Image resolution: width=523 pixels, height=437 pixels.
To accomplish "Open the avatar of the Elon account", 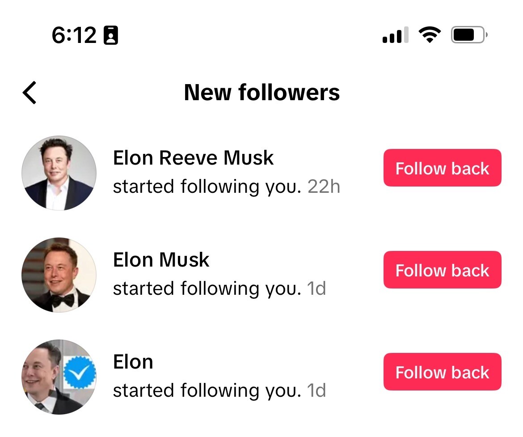I will [x=59, y=377].
